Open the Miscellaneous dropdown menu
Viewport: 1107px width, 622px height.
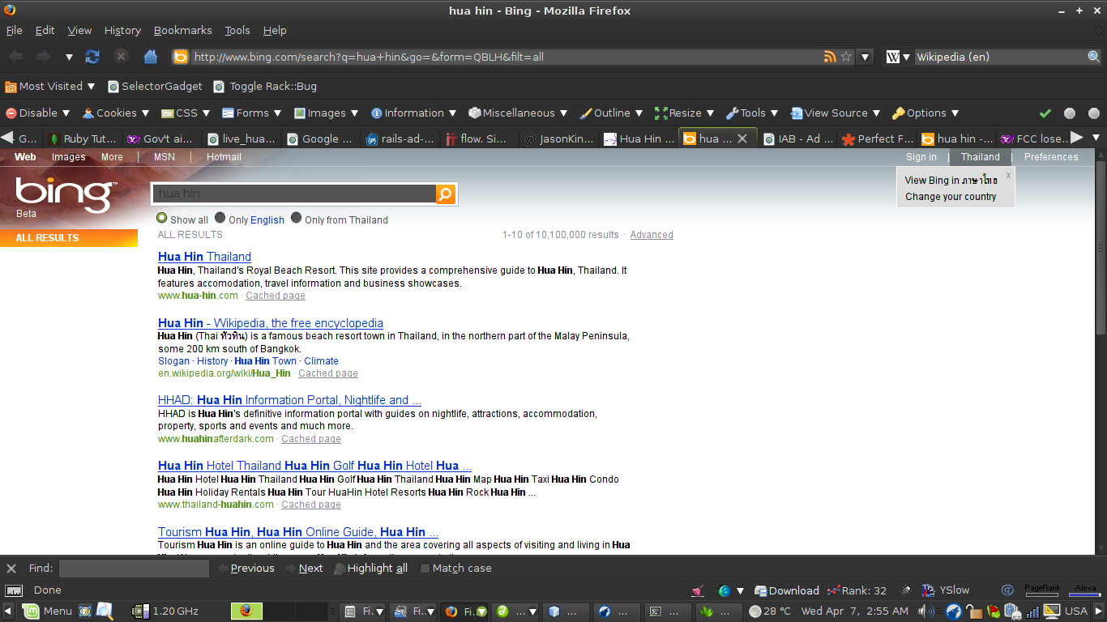[519, 113]
